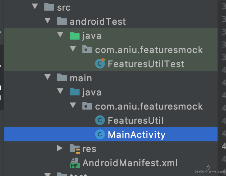The height and width of the screenshot is (176, 226).
Task: Open the AndroidManifest.xml file
Action: point(130,163)
